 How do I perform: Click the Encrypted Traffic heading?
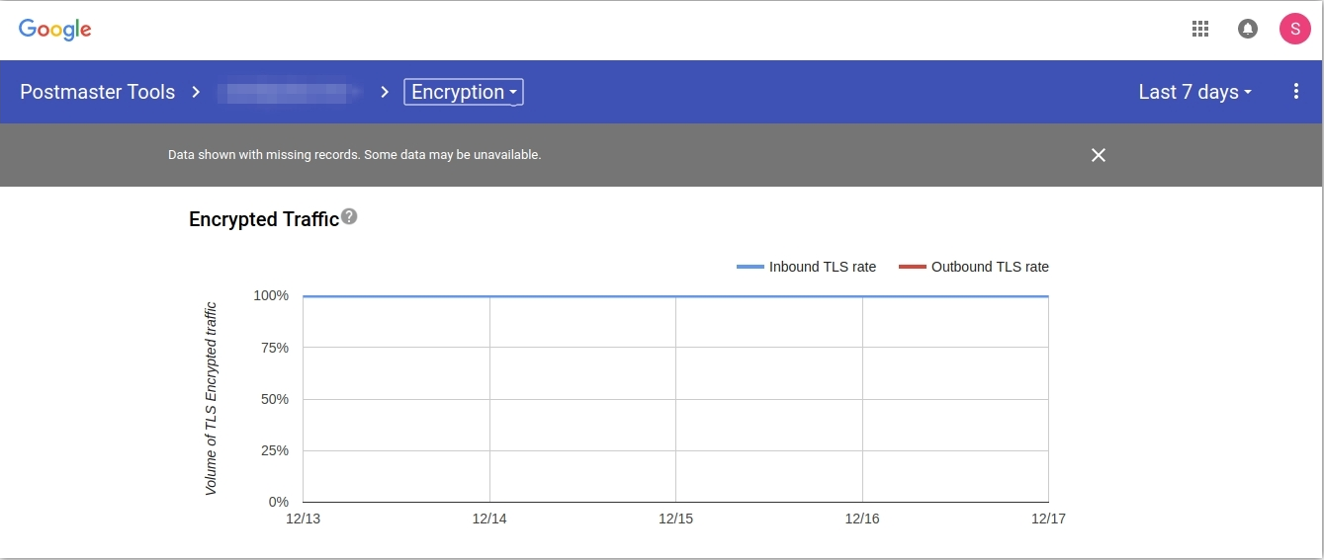(x=264, y=219)
